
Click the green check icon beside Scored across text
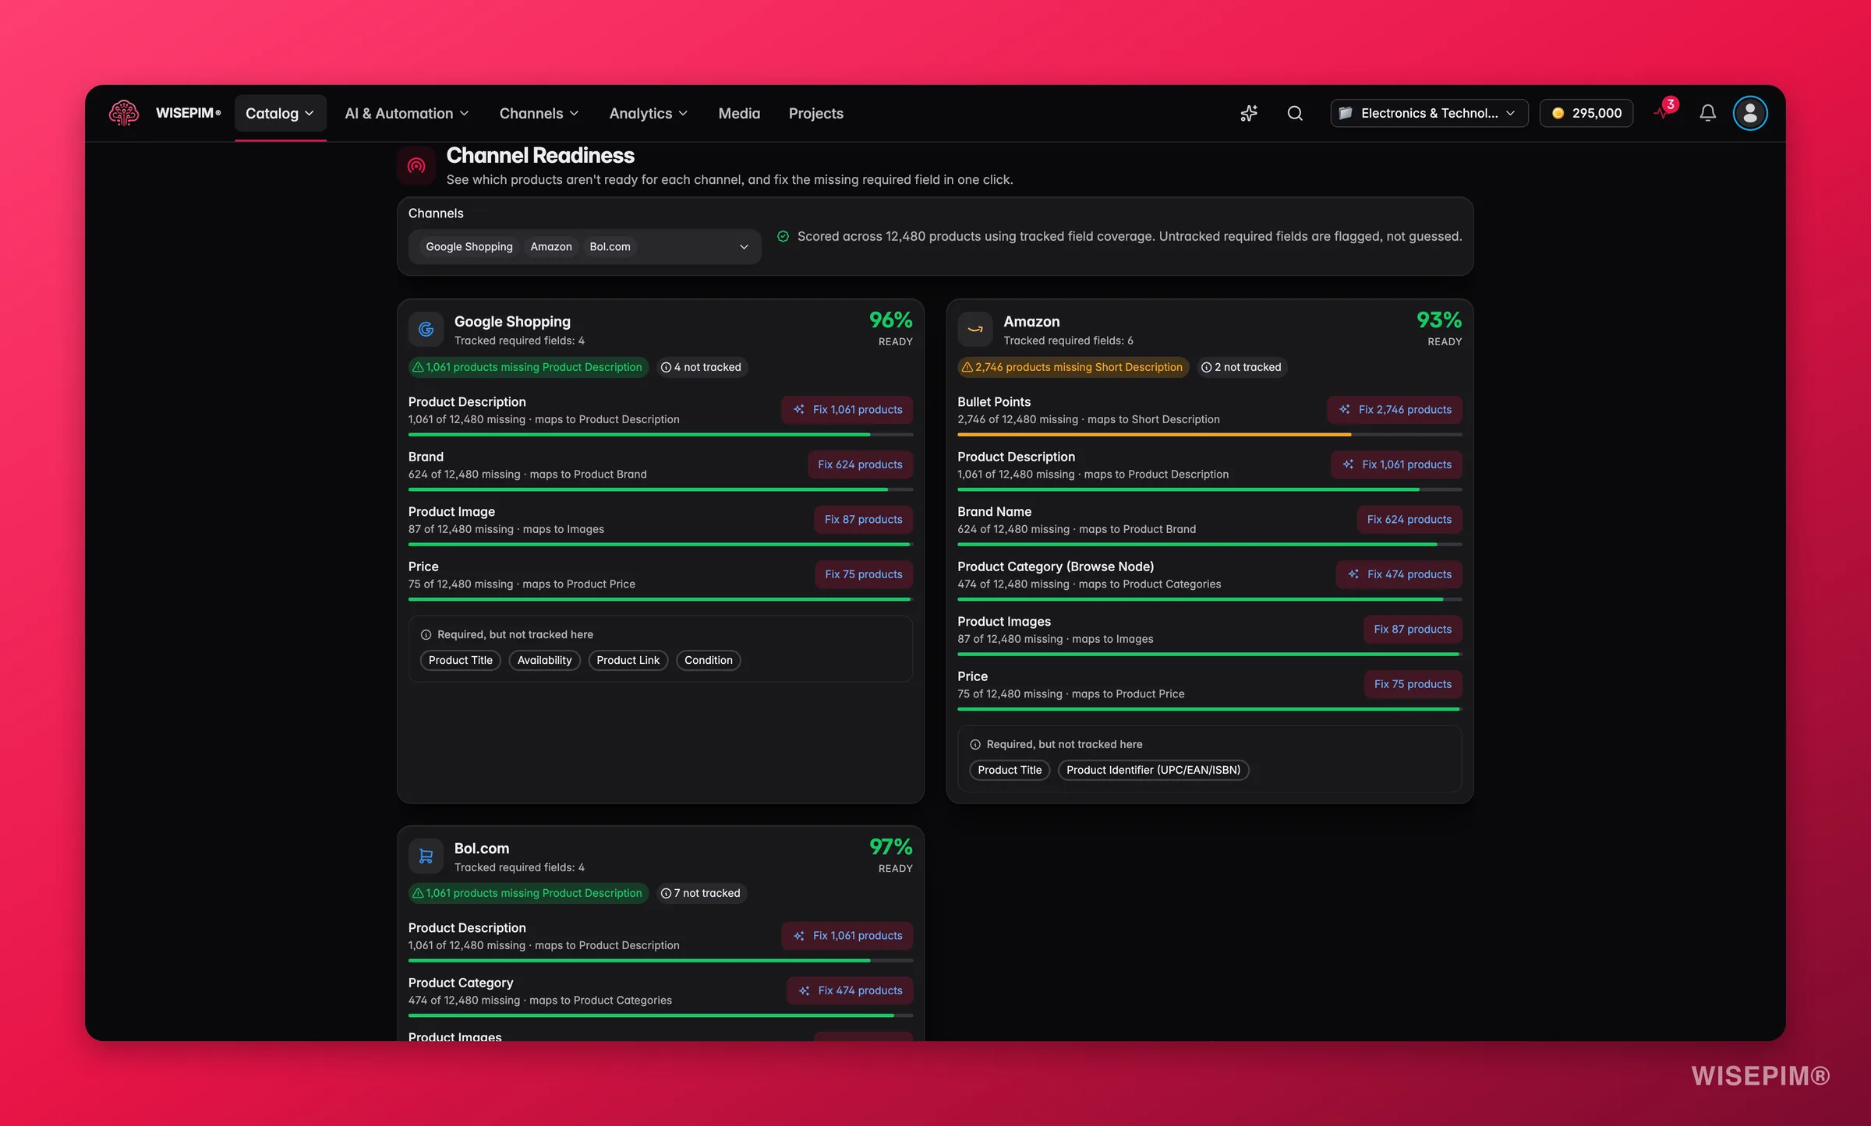pos(783,236)
